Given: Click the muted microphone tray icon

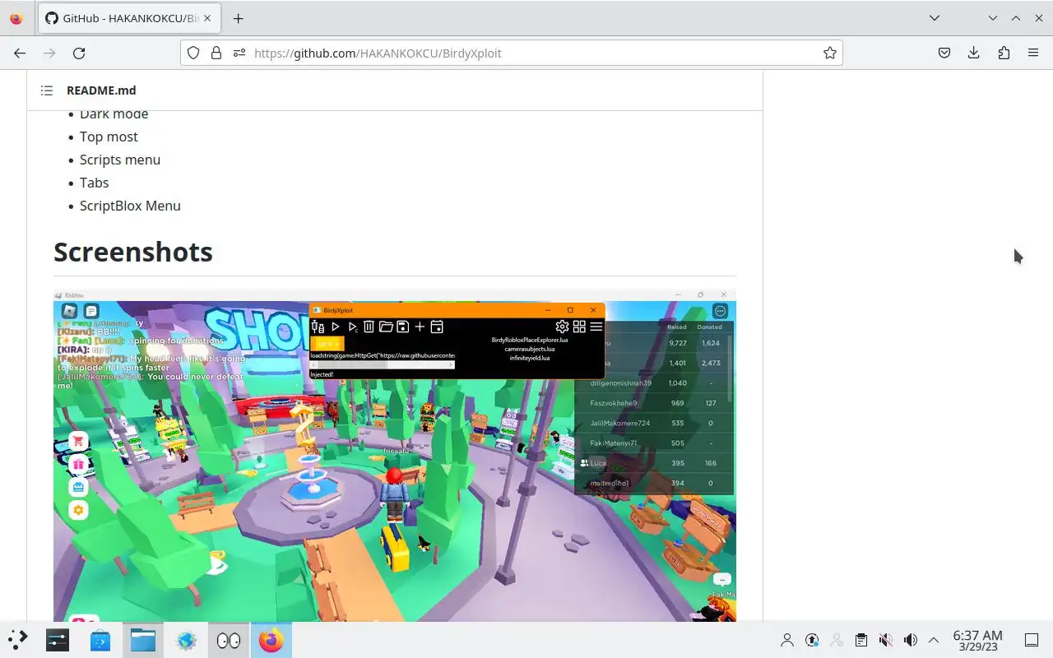Looking at the screenshot, I should (886, 640).
